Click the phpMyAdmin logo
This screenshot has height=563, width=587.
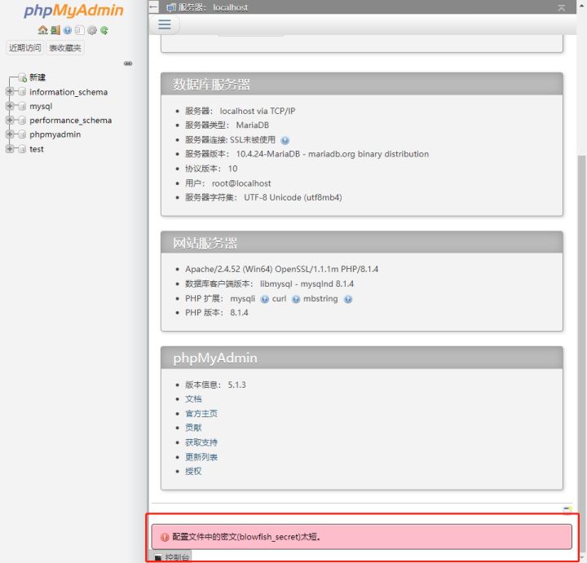(x=73, y=11)
